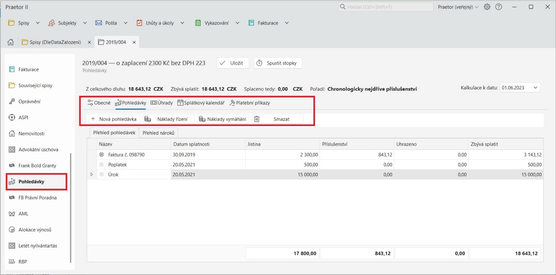Viewport: 556px width, 275px height.
Task: Open the Kalkulace k datu dropdown
Action: (x=536, y=88)
